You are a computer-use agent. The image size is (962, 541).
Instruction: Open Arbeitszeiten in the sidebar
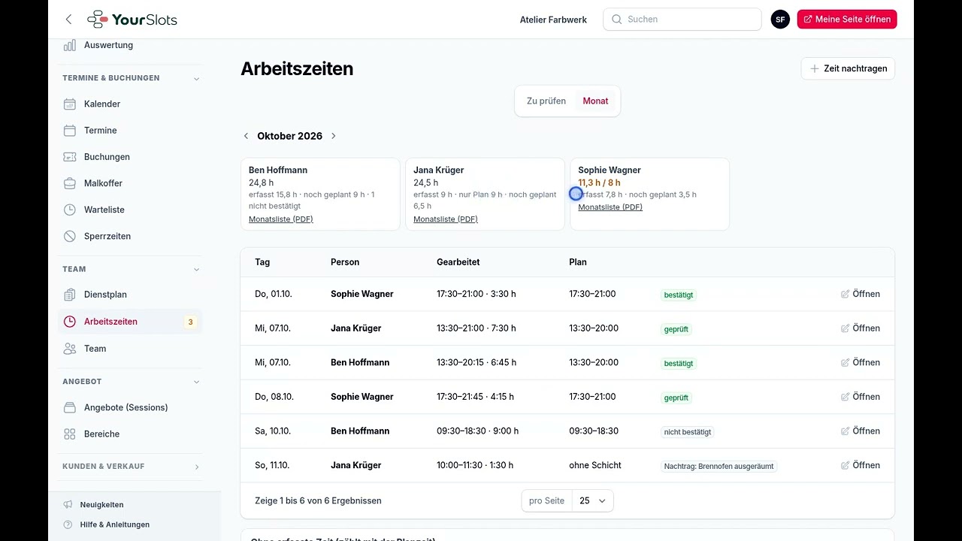pos(130,322)
